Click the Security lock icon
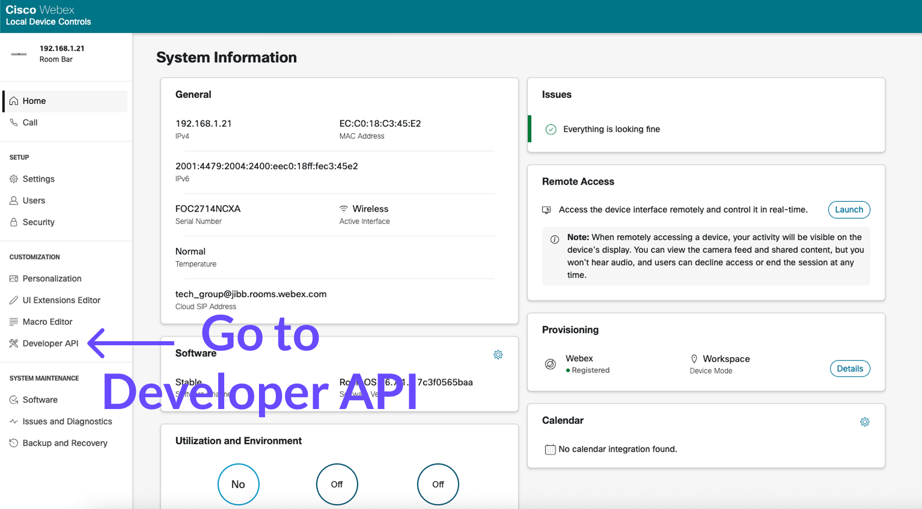 pyautogui.click(x=14, y=222)
